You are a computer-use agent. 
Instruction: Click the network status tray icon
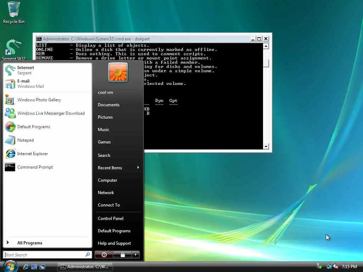[x=329, y=266]
